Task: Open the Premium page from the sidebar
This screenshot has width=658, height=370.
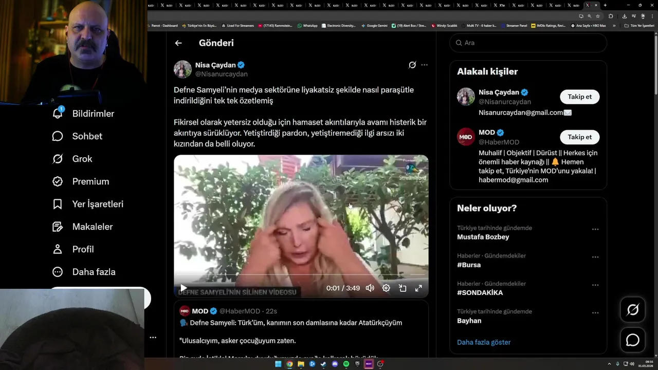Action: click(x=81, y=181)
